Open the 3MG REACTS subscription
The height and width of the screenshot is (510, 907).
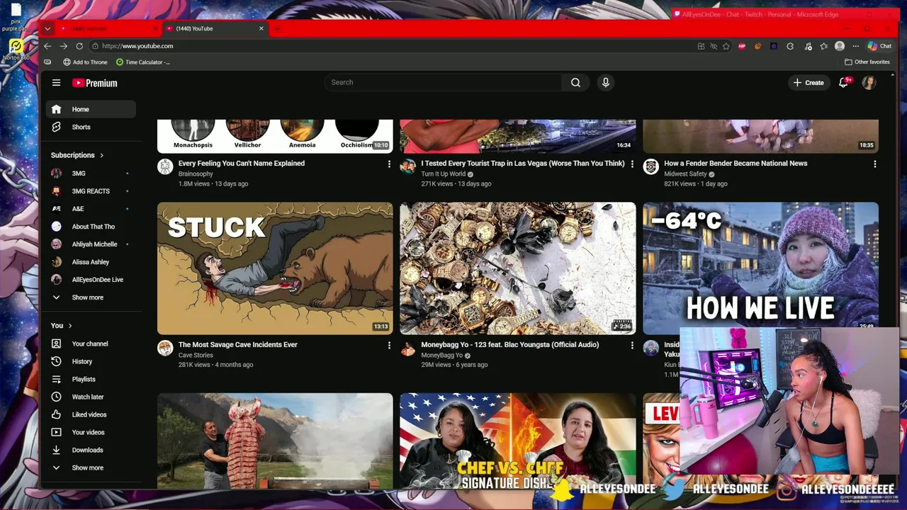click(x=91, y=191)
